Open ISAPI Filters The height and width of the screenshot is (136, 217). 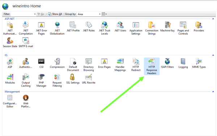[x=167, y=63]
